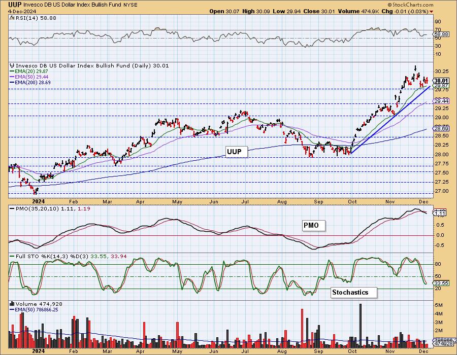Click the Stochastics annotation box
Image resolution: width=457 pixels, height=355 pixels.
click(x=353, y=293)
